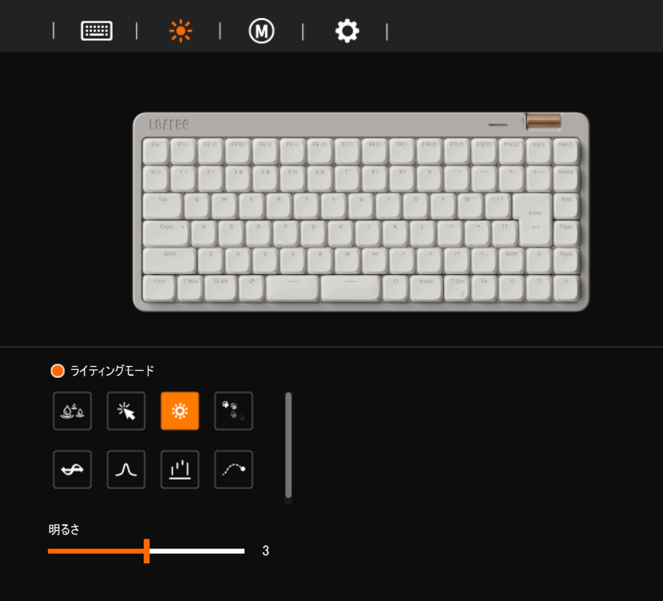Click the lighting mode list scrollbar
Screen dimensions: 663x601
pos(288,445)
